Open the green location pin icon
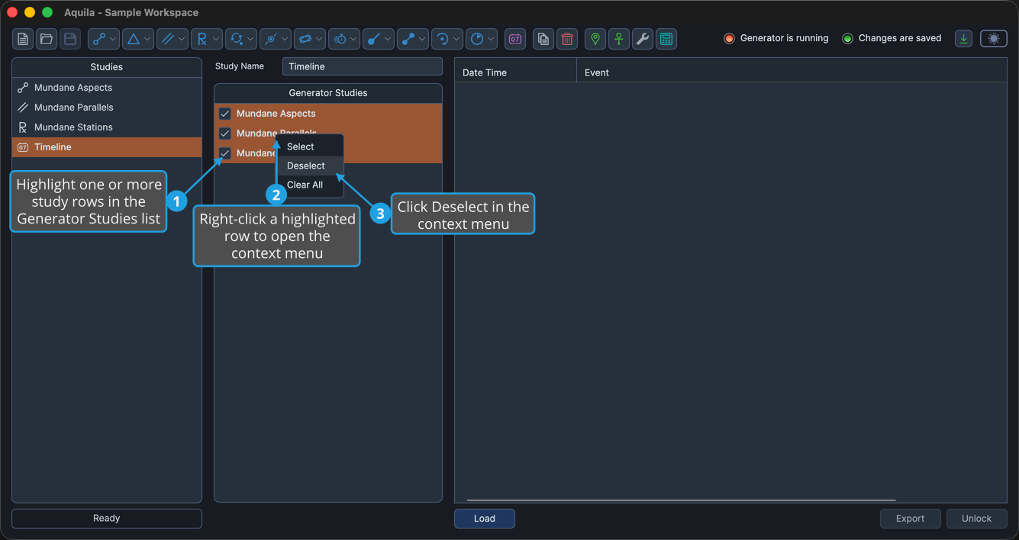1019x540 pixels. pyautogui.click(x=595, y=39)
